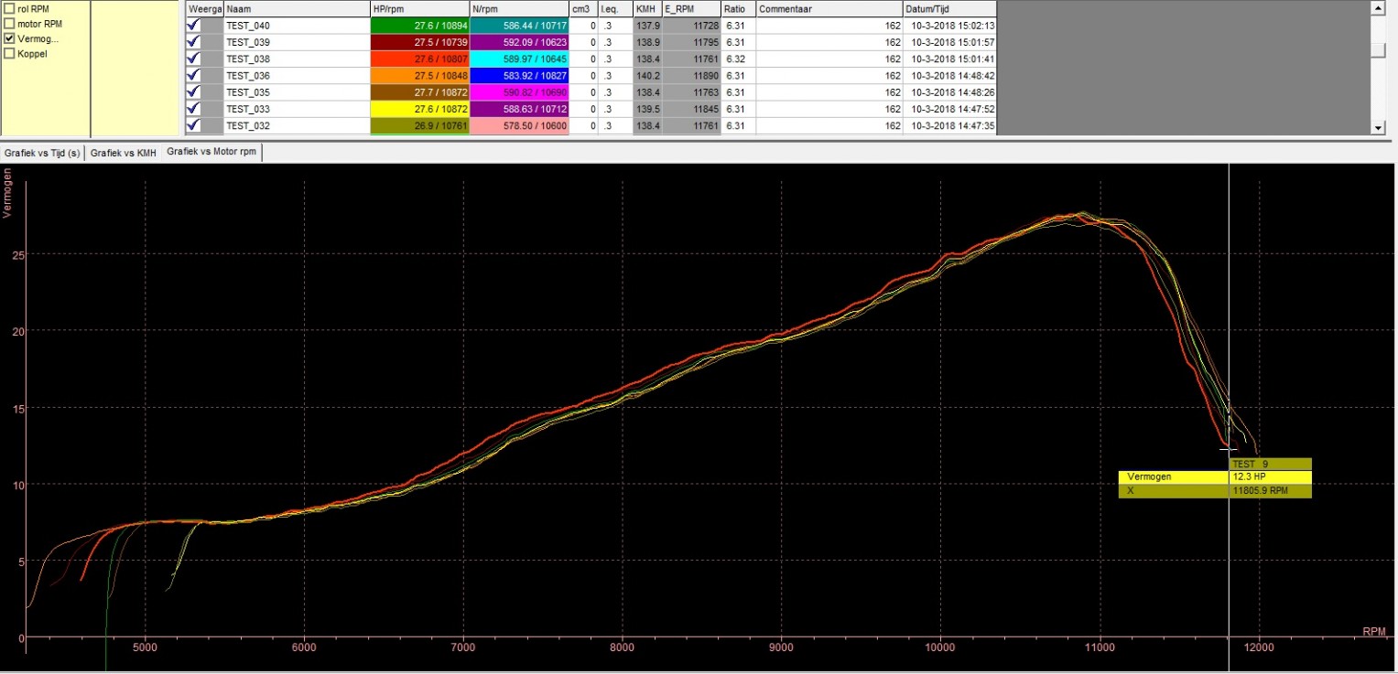
Task: Click red-orange swatch 27.6 / 10807
Action: click(x=419, y=59)
